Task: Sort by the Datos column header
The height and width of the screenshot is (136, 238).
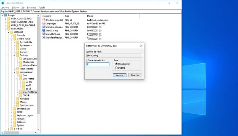Action: (113, 16)
